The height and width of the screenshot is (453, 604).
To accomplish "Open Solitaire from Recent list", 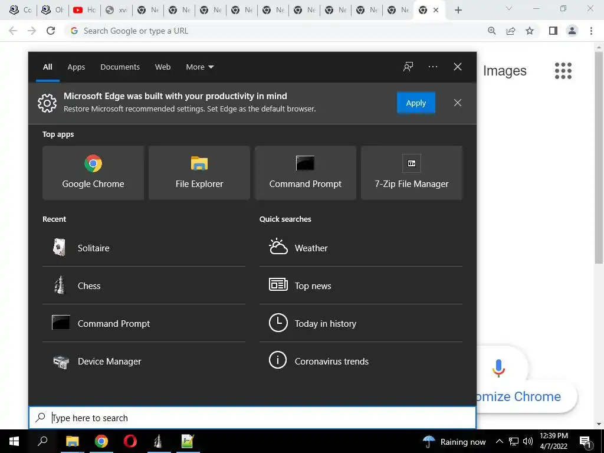I will click(144, 248).
